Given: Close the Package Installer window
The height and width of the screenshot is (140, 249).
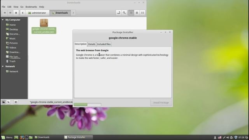Looking at the screenshot, I should (170, 32).
